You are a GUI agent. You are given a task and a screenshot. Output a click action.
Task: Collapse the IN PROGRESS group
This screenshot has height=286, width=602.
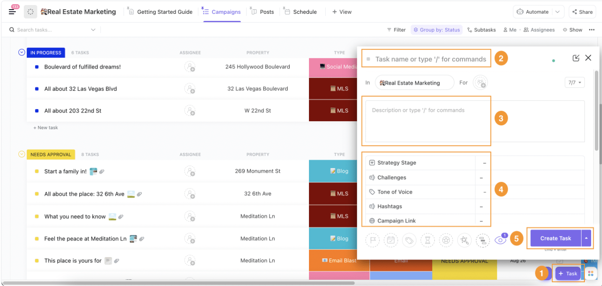(22, 52)
